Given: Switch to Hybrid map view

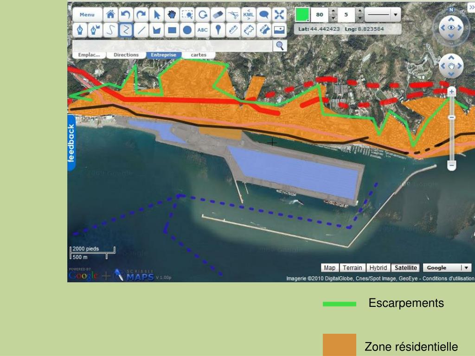Looking at the screenshot, I should click(378, 267).
